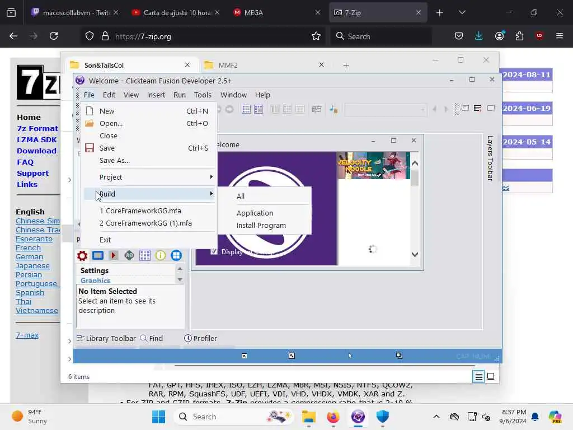The width and height of the screenshot is (573, 430).
Task: Click the New document icon in File menu
Action: 90,111
